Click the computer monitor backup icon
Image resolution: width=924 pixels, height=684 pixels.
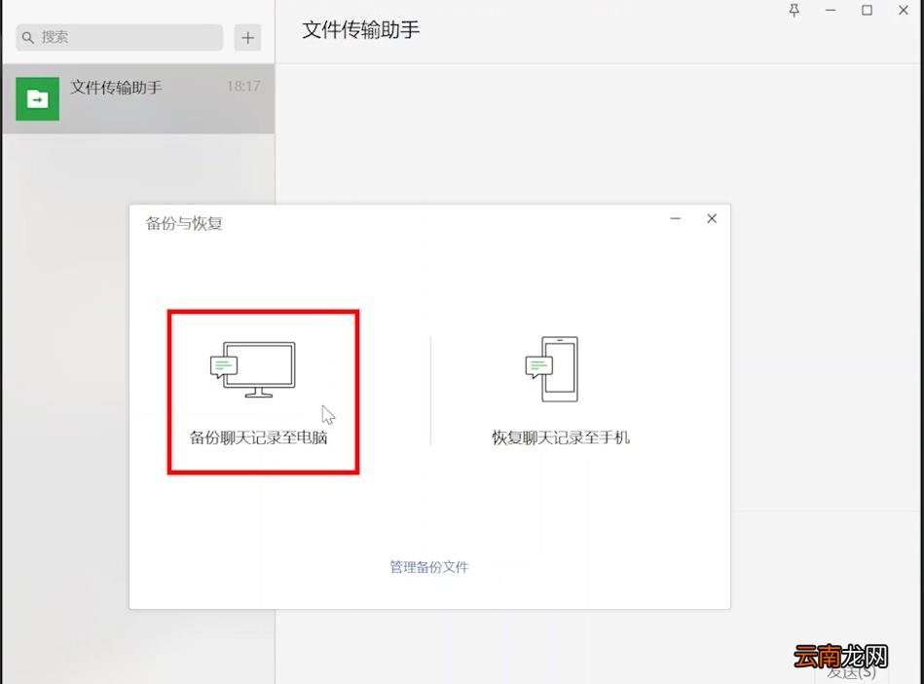click(253, 369)
